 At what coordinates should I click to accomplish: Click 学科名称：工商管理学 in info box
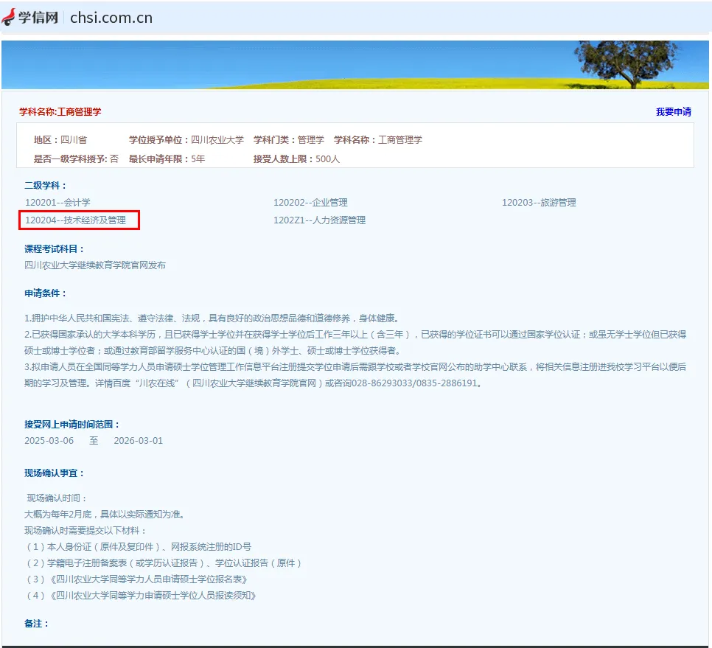point(378,140)
